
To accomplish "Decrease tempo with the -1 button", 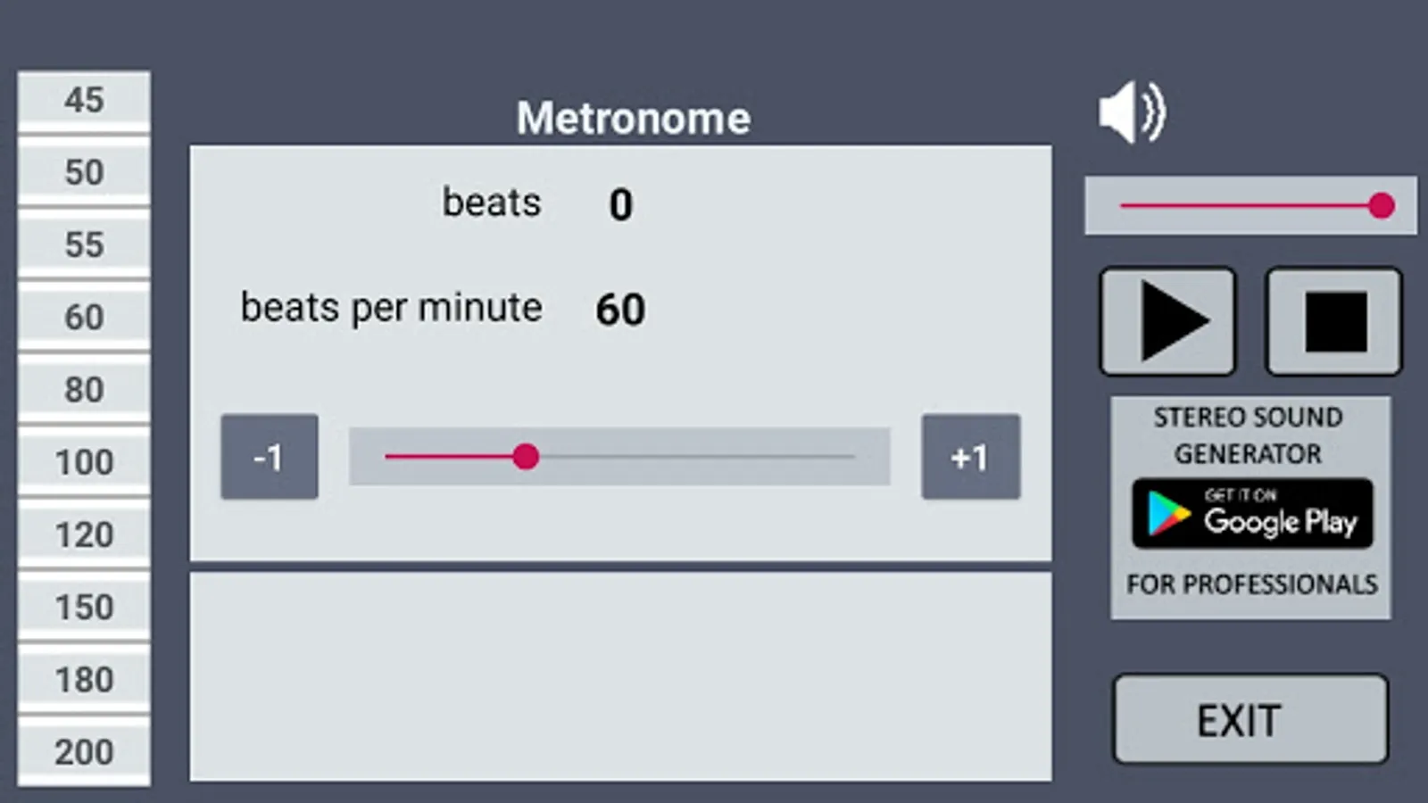I will click(x=270, y=457).
